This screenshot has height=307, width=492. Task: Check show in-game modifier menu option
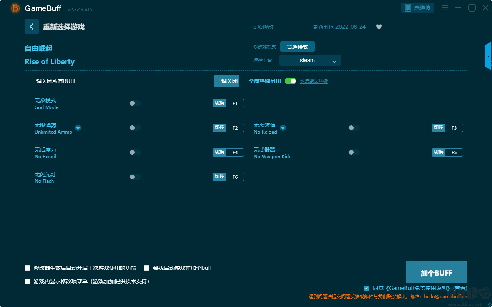point(27,281)
